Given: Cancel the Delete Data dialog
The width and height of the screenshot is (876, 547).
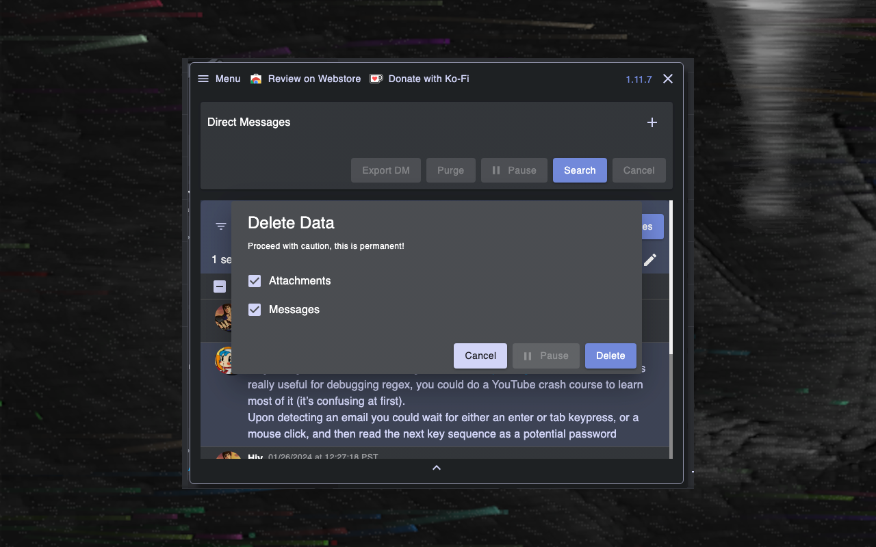Looking at the screenshot, I should click(x=480, y=356).
